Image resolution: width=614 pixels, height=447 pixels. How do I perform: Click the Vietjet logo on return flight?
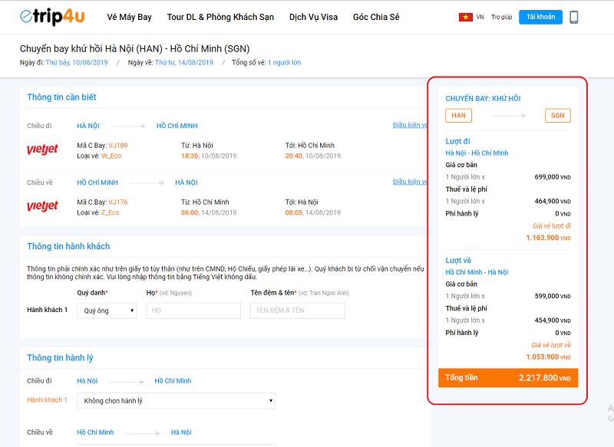pyautogui.click(x=42, y=206)
